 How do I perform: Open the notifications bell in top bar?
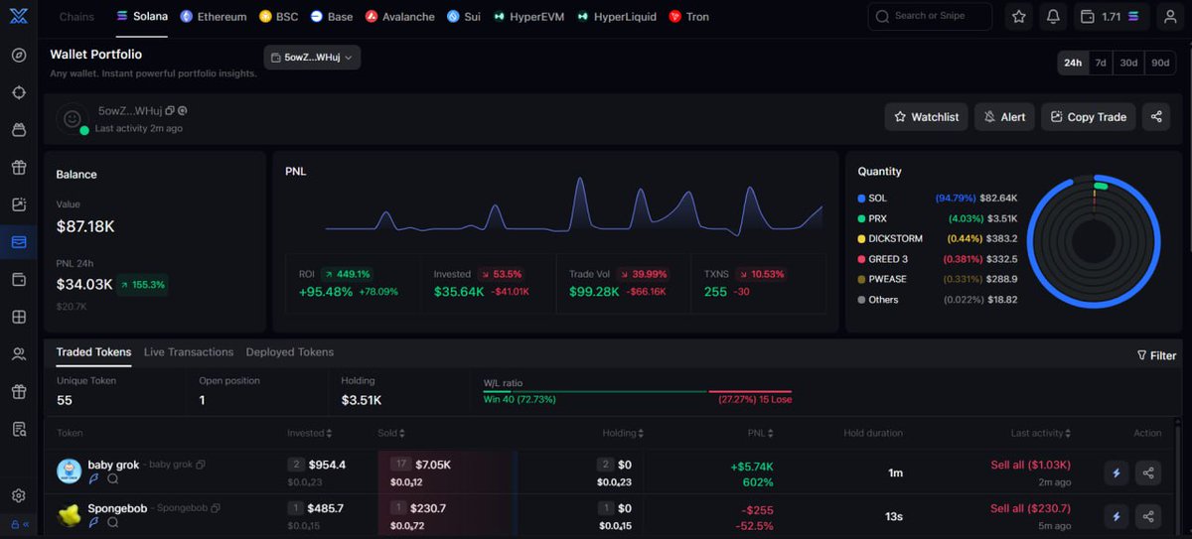1052,17
